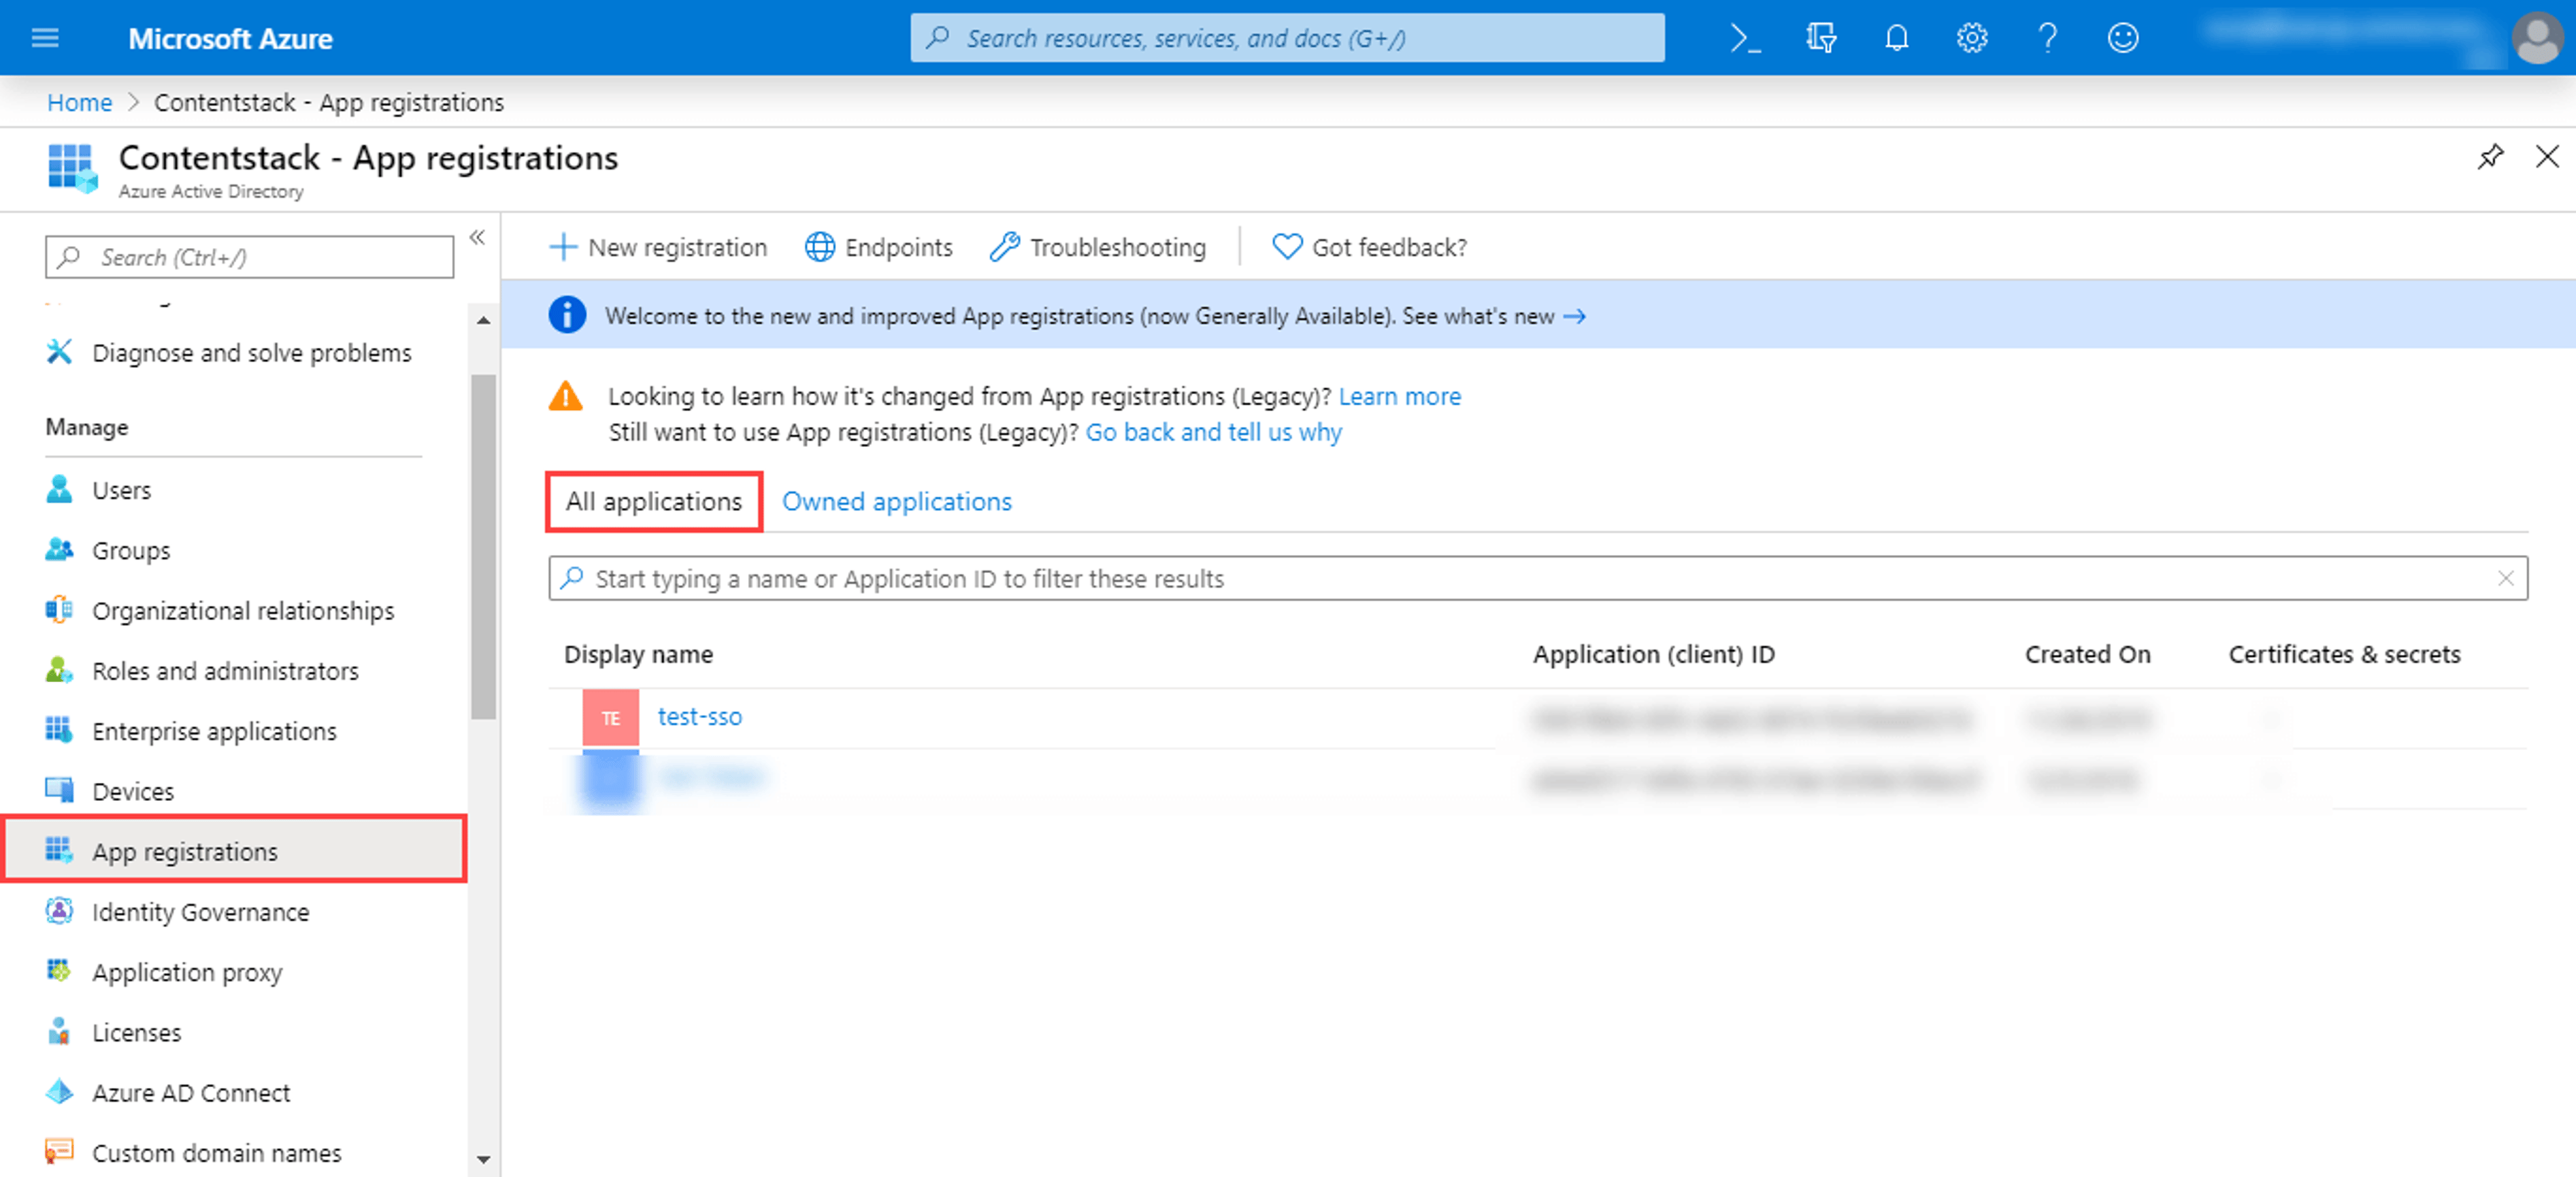Open Cloud Shell from the top bar
This screenshot has width=2576, height=1177.
coord(1745,38)
